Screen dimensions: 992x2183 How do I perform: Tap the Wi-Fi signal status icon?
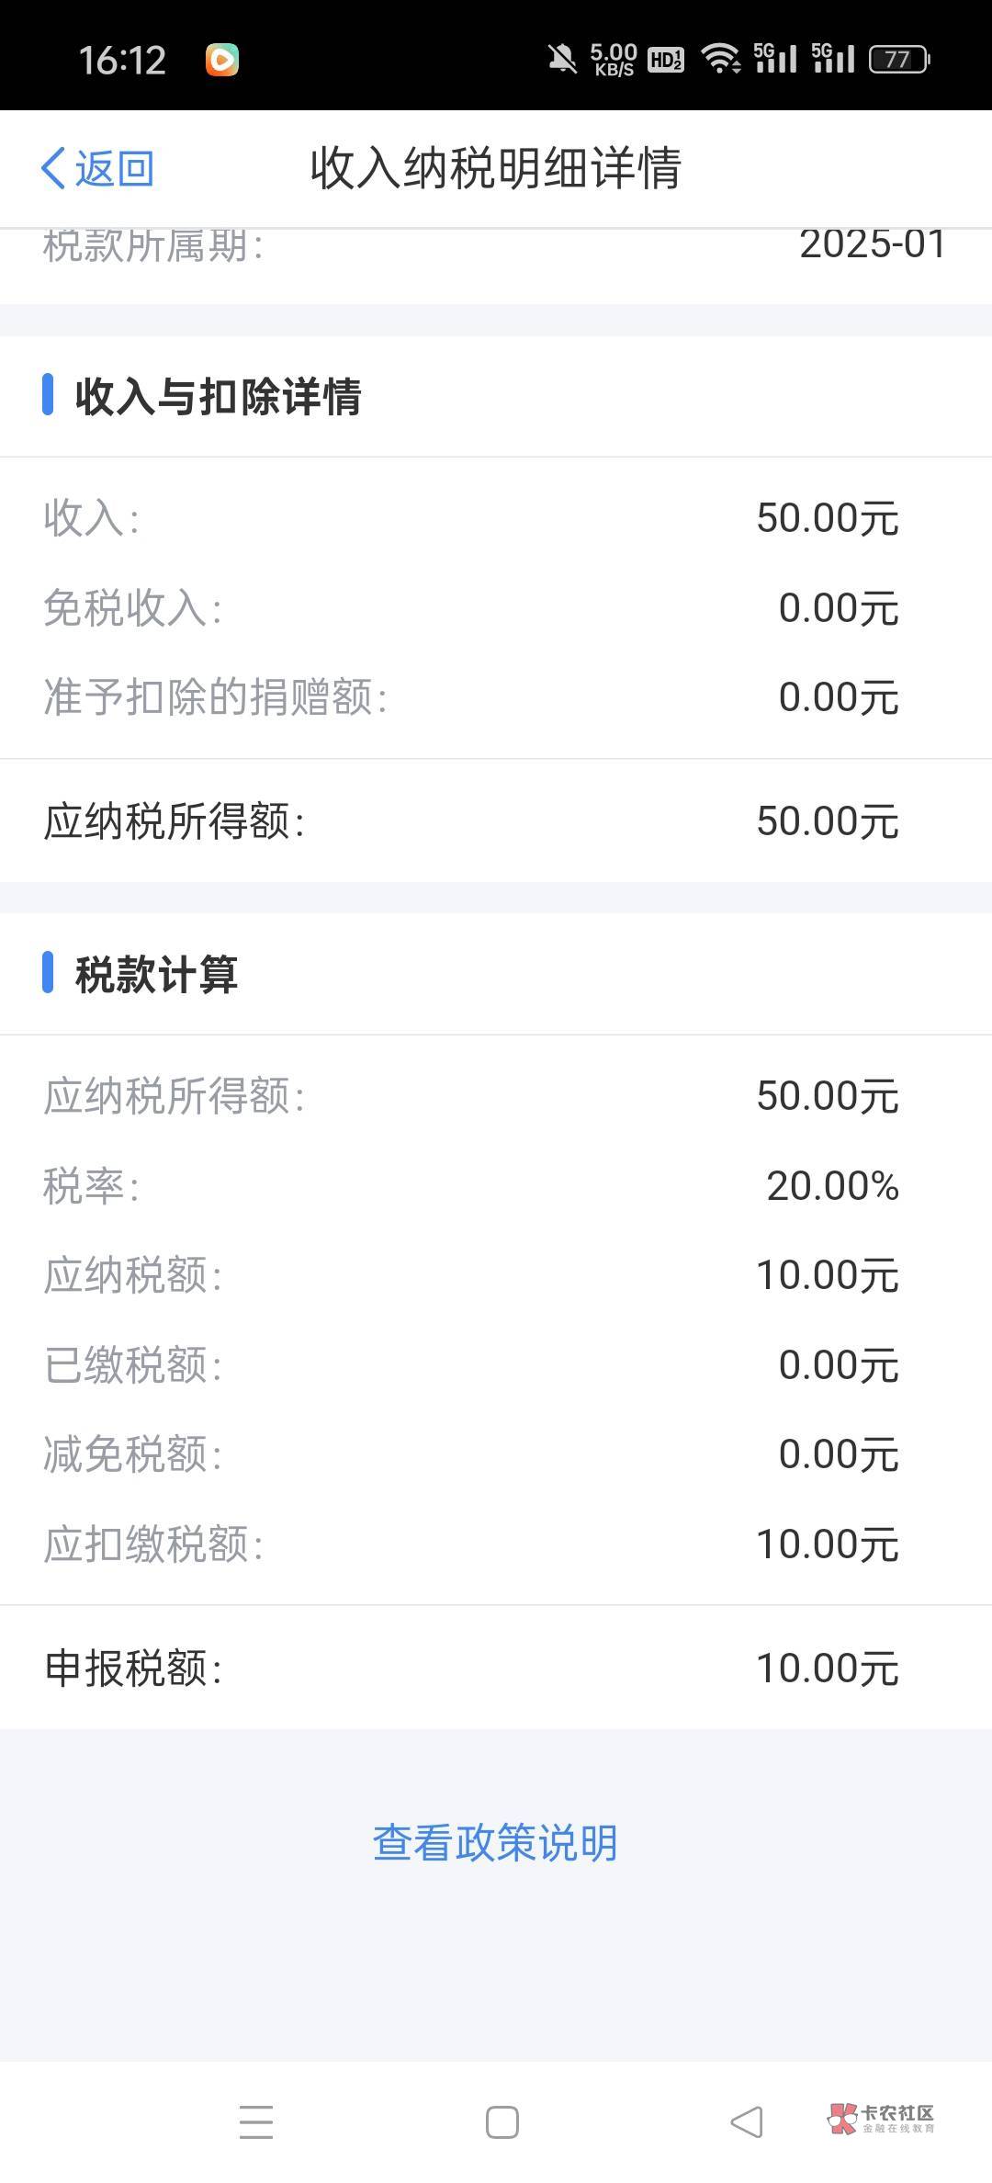point(721,60)
